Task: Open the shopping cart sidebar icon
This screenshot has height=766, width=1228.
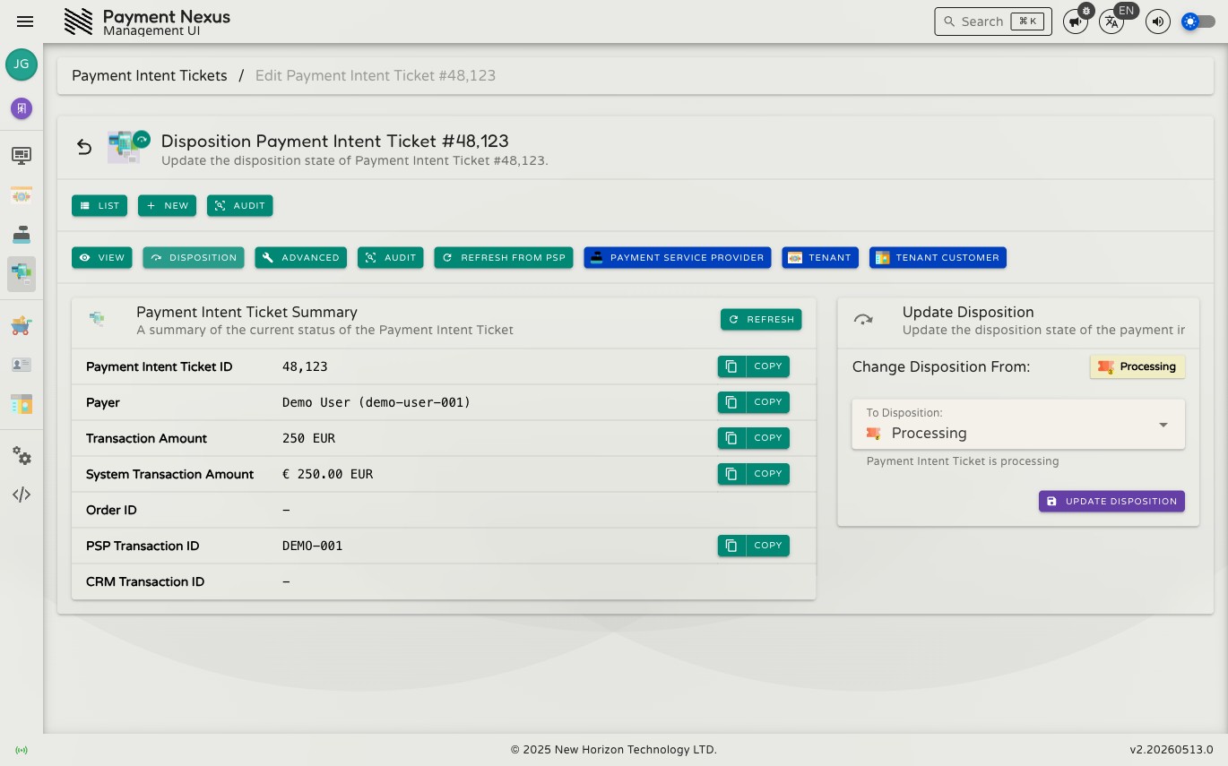Action: tap(22, 326)
